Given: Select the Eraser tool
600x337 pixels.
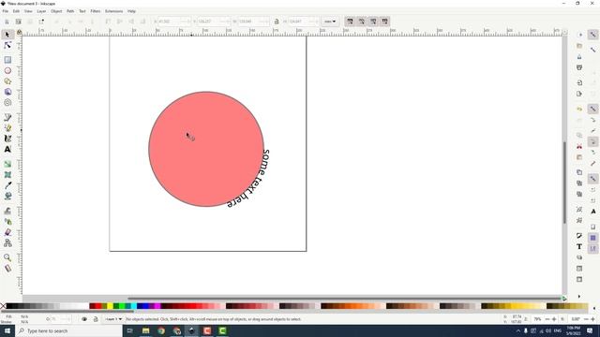Looking at the screenshot, I should click(7, 232).
